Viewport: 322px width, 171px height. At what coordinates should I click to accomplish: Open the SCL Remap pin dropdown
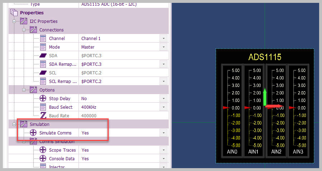(164, 81)
